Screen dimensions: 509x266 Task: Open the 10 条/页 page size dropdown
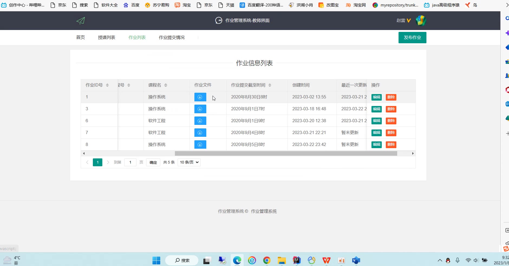(189, 162)
